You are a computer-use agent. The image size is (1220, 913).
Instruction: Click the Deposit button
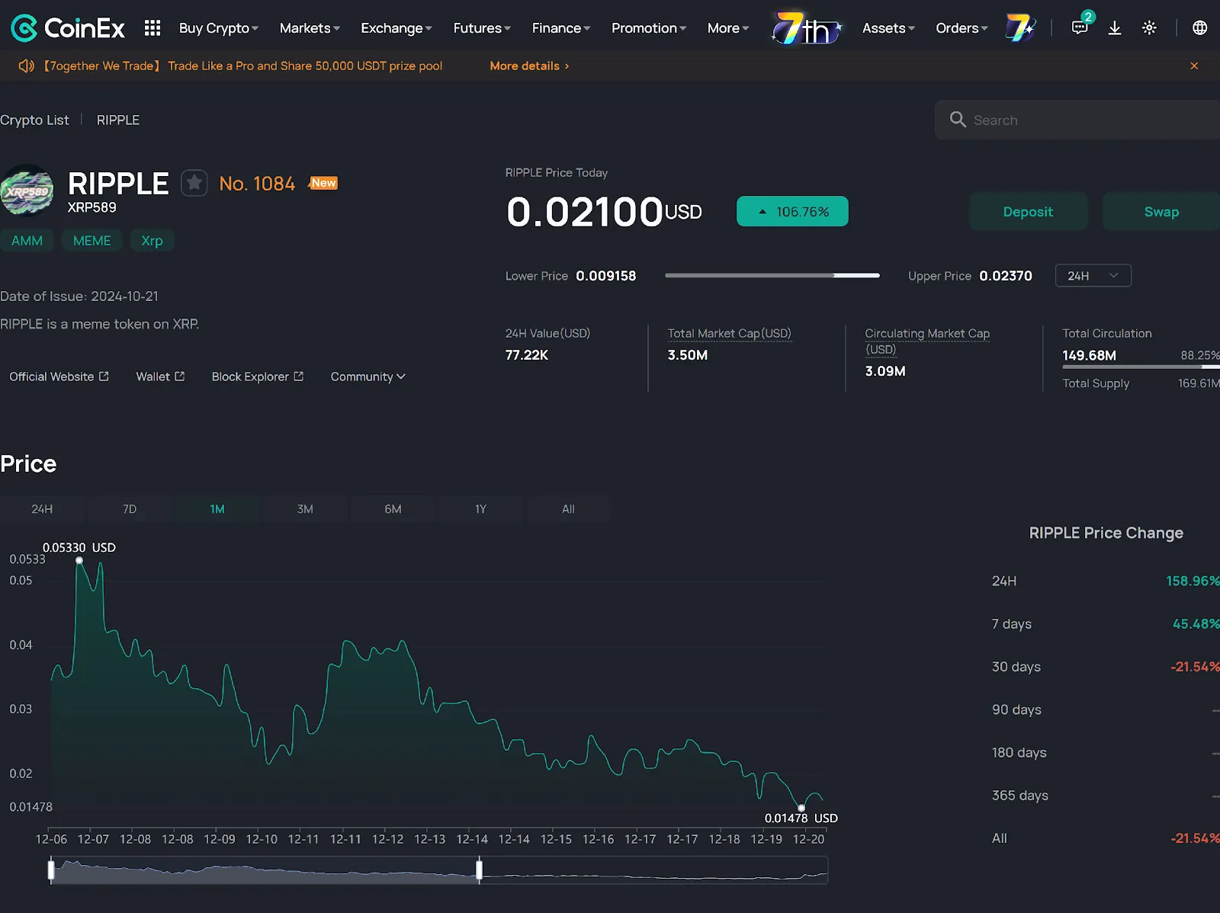[x=1028, y=212]
